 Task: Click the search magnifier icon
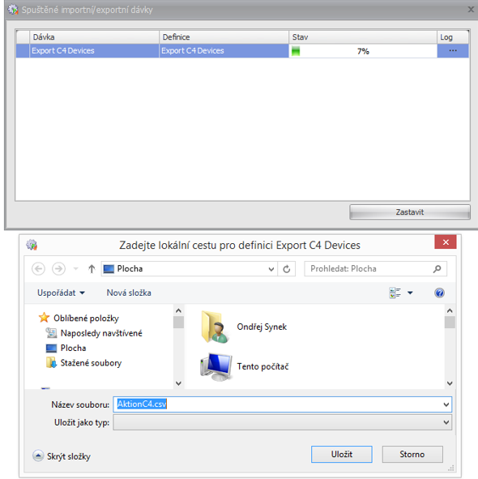tap(437, 269)
